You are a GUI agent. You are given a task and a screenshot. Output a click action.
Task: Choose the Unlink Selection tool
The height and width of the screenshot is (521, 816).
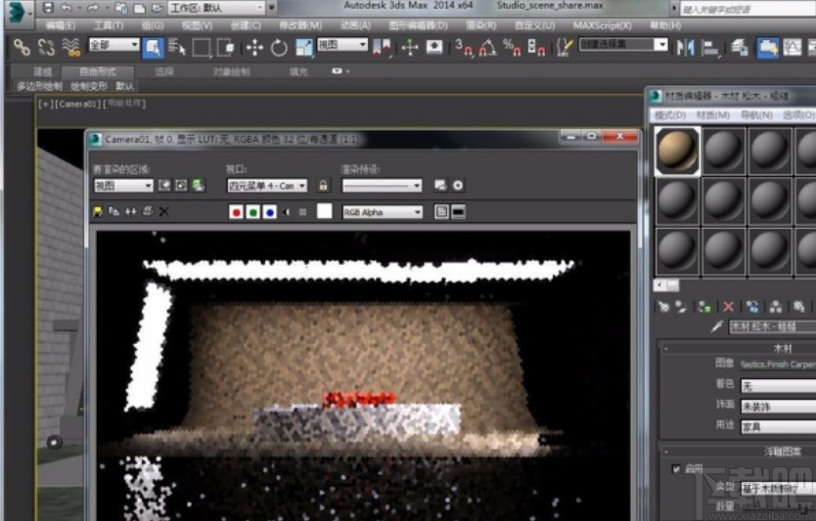coord(46,47)
